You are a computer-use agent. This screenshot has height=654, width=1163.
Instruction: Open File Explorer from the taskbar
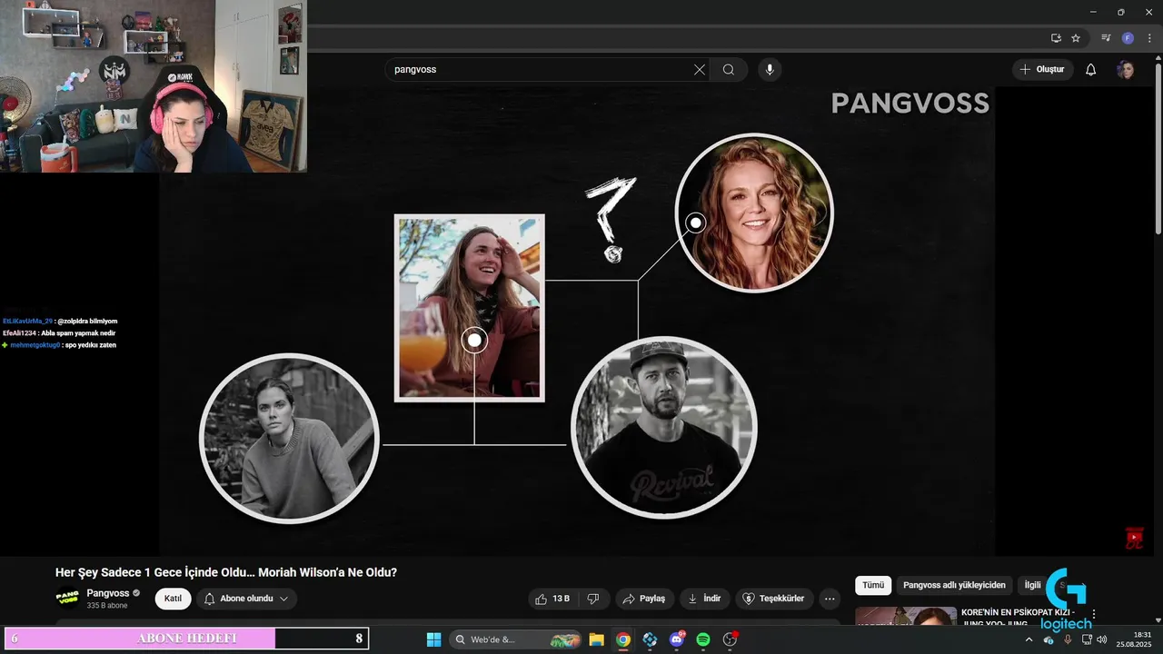(596, 639)
